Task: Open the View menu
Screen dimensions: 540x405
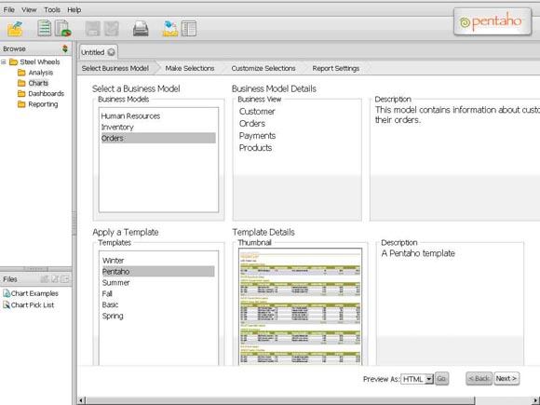Action: point(29,10)
